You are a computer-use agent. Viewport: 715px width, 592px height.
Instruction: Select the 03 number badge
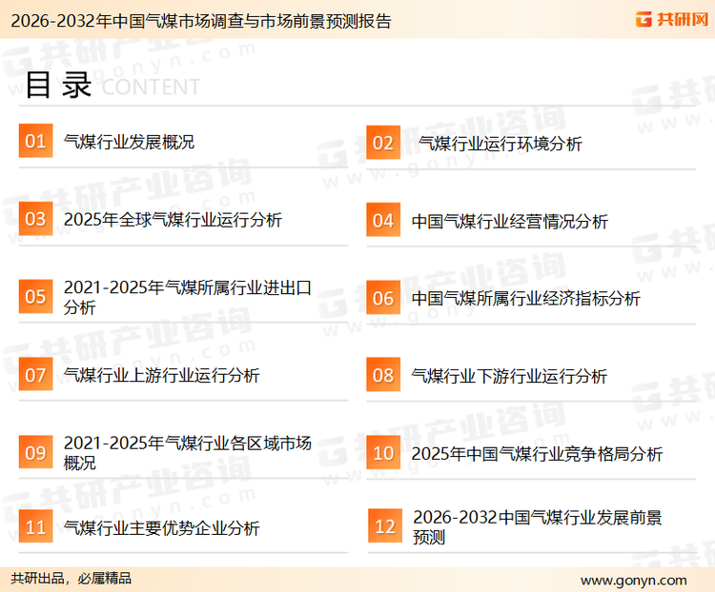[x=35, y=220]
